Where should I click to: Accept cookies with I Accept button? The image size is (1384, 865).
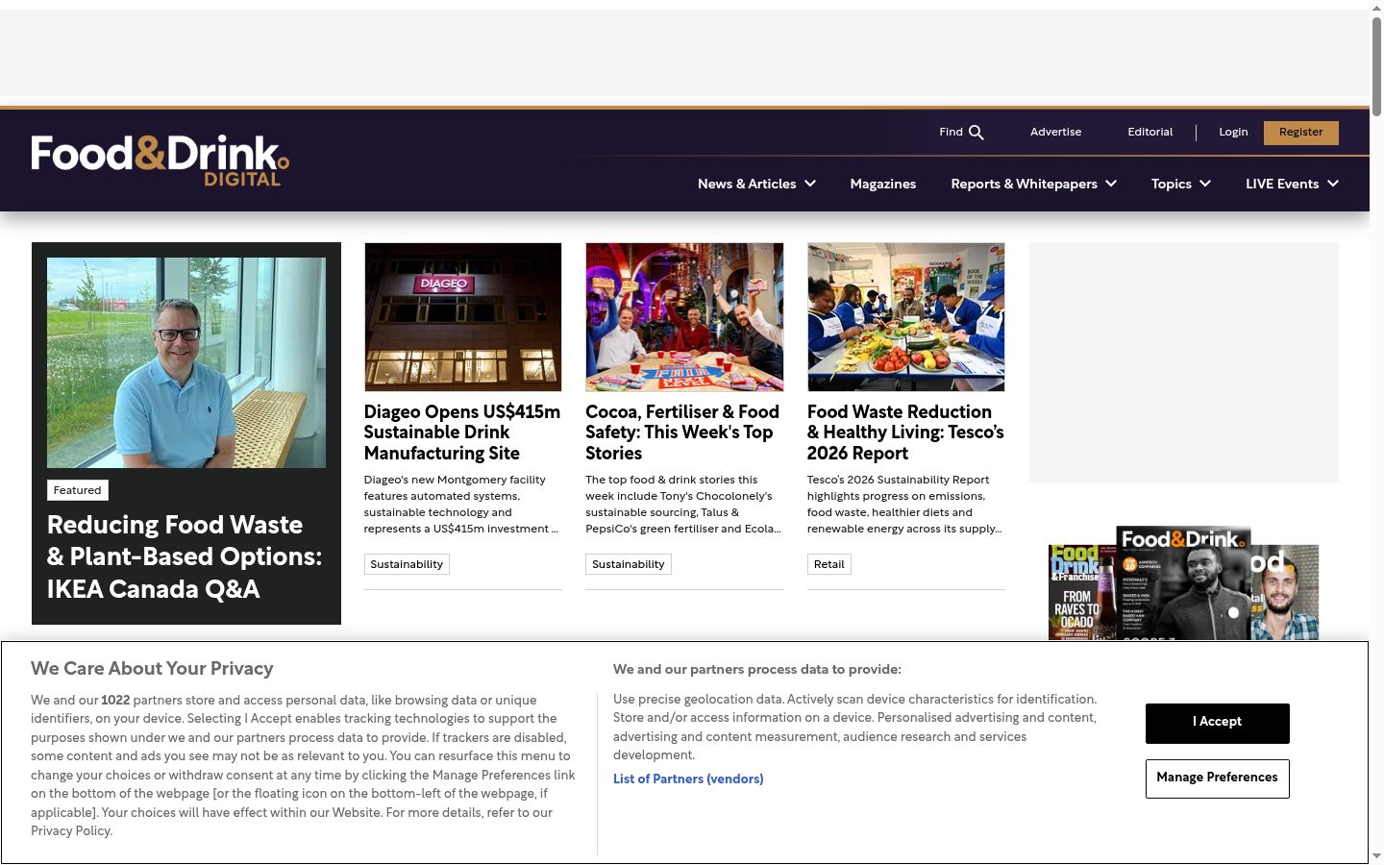click(x=1218, y=723)
